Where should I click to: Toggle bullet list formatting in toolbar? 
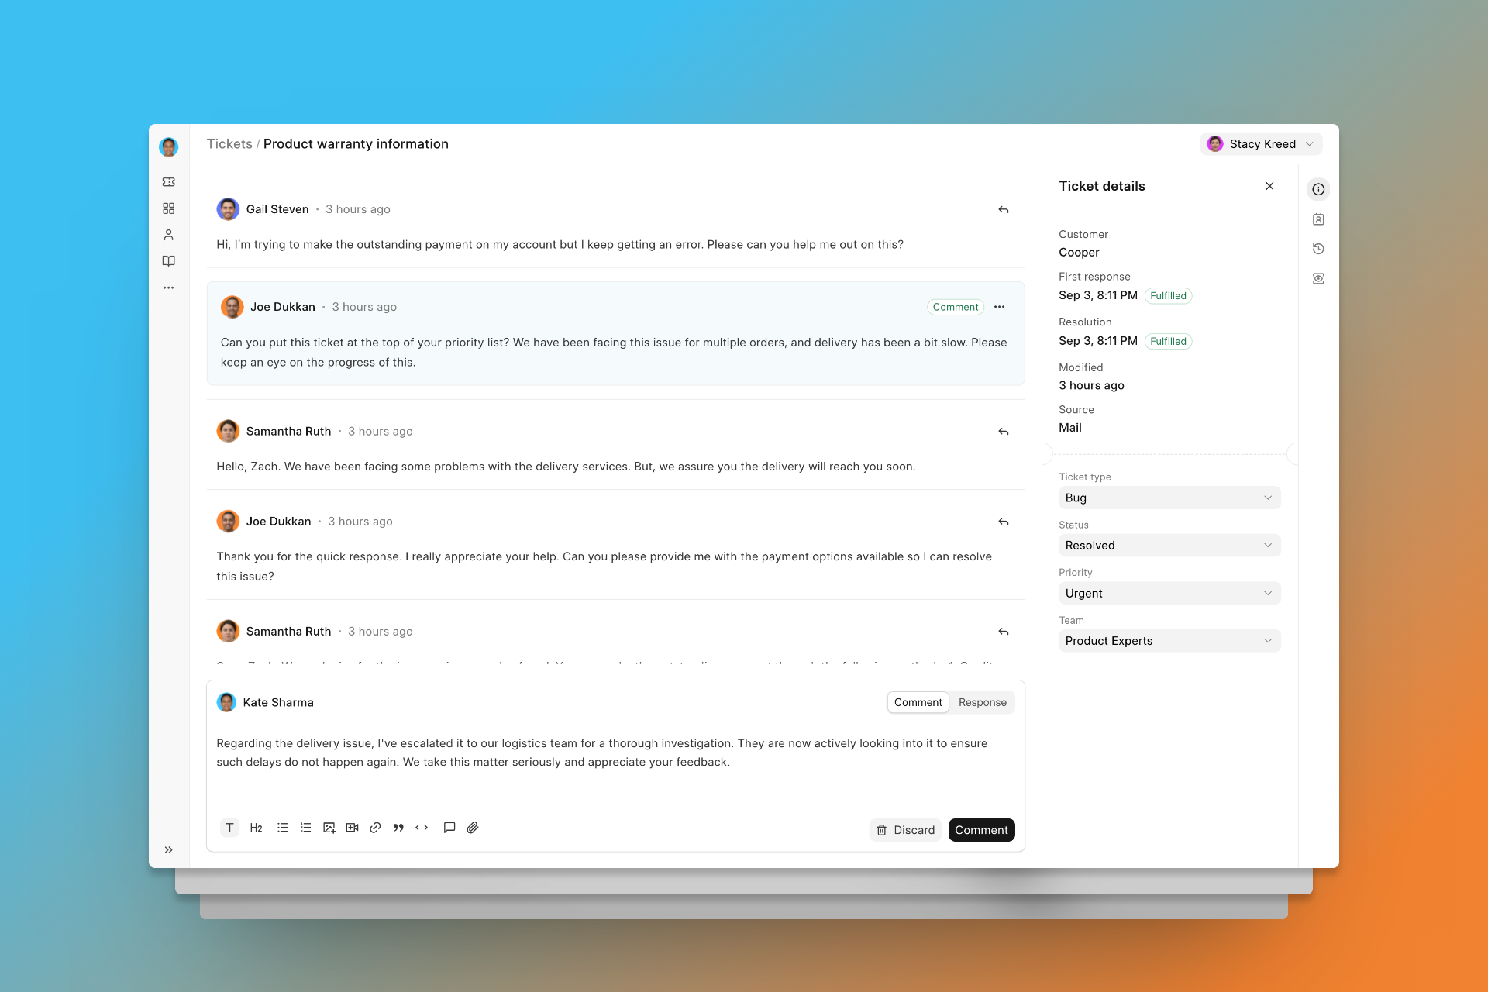(284, 827)
